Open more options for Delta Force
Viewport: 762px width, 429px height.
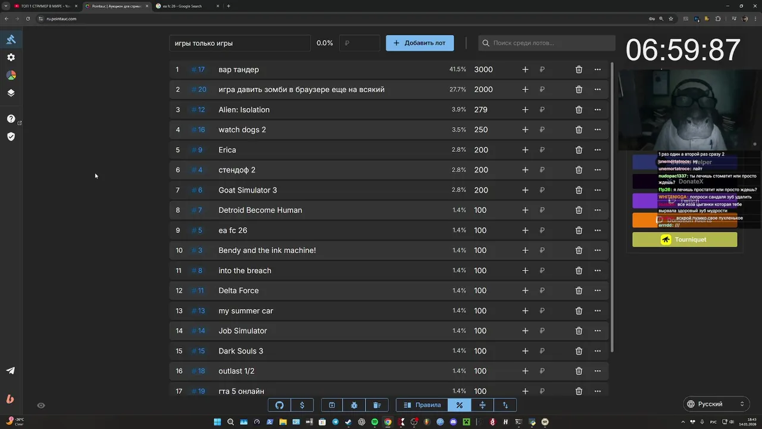pos(598,291)
